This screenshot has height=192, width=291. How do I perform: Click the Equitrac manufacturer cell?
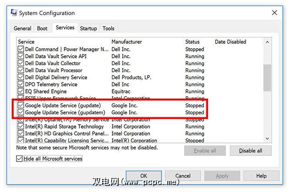click(x=121, y=91)
